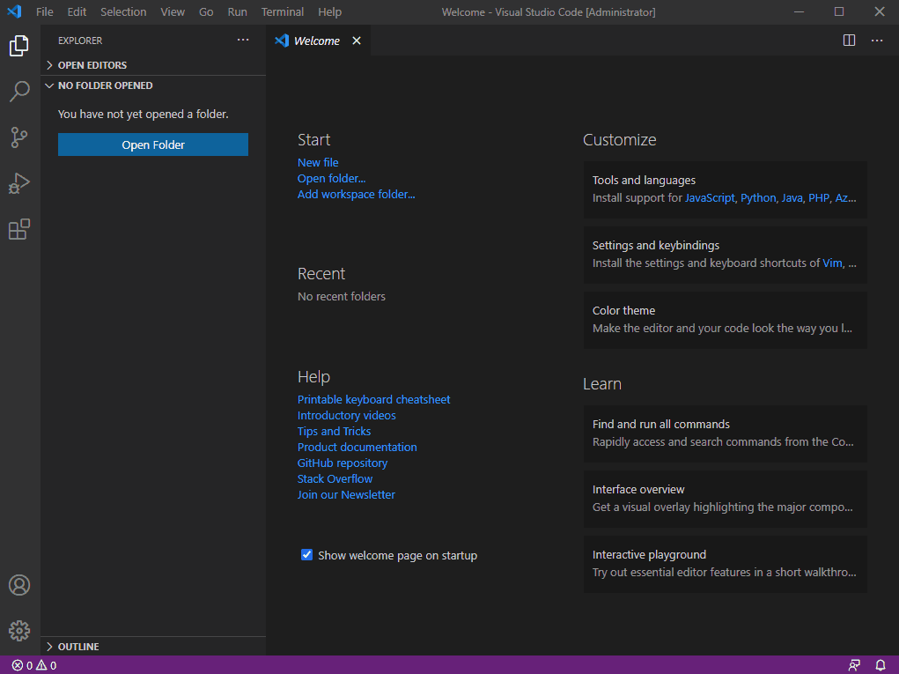The image size is (899, 674).
Task: Collapse the No Folder Opened section
Action: pos(153,85)
